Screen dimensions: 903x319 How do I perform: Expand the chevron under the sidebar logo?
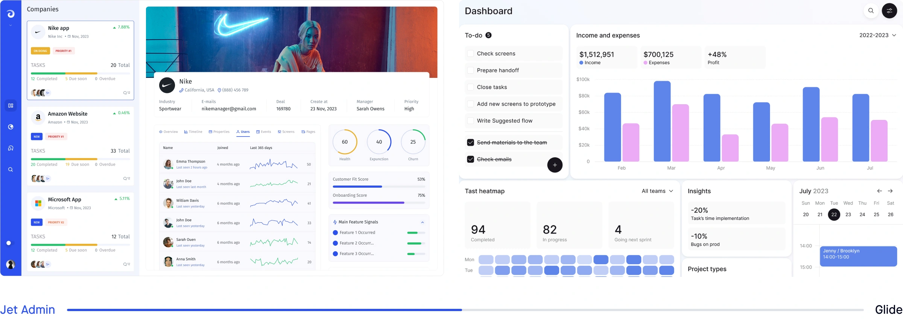[x=11, y=26]
